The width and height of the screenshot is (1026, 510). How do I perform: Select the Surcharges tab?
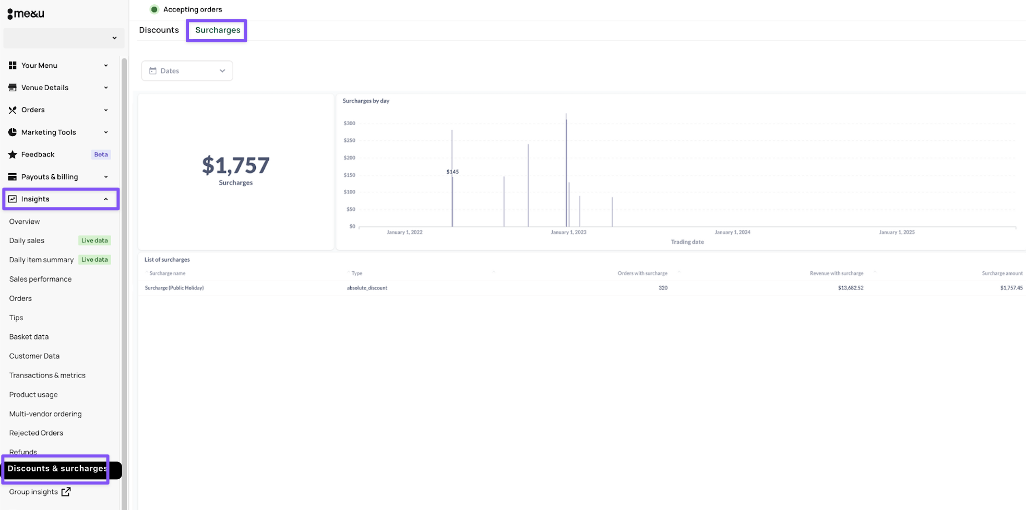coord(218,30)
